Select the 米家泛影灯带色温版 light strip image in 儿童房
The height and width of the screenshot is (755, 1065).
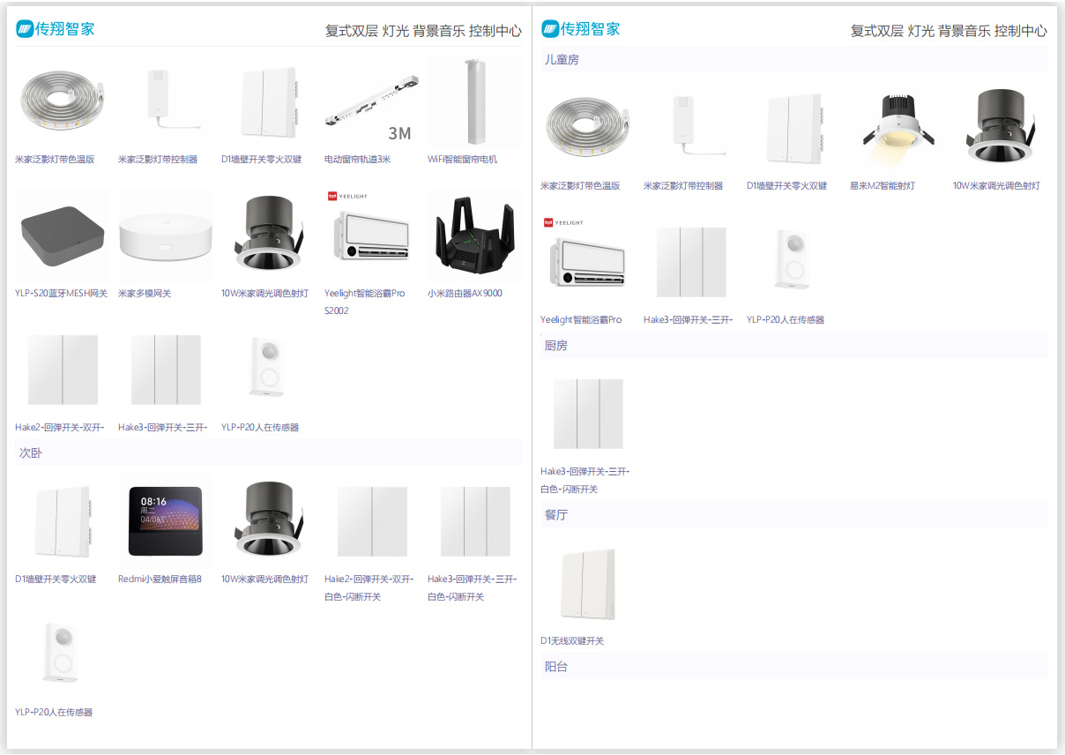tap(587, 129)
